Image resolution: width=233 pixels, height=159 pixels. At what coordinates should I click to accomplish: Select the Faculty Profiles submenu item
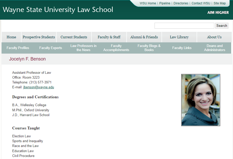coord(18,48)
